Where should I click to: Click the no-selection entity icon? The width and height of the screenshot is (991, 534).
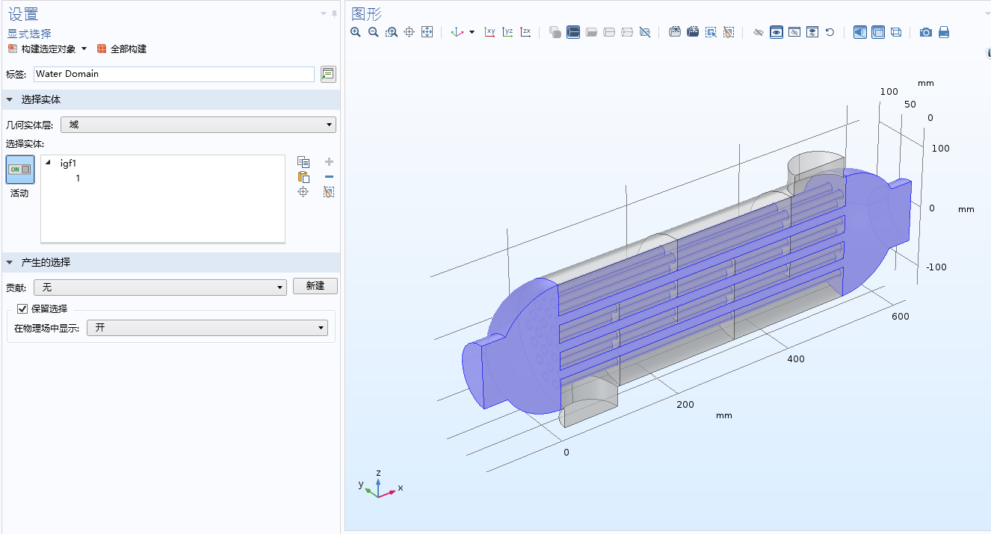[x=645, y=32]
